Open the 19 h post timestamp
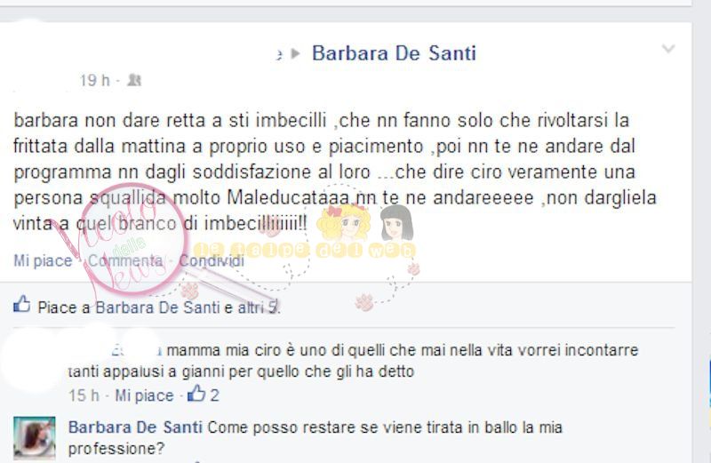Viewport: 711px width, 463px height. click(95, 80)
